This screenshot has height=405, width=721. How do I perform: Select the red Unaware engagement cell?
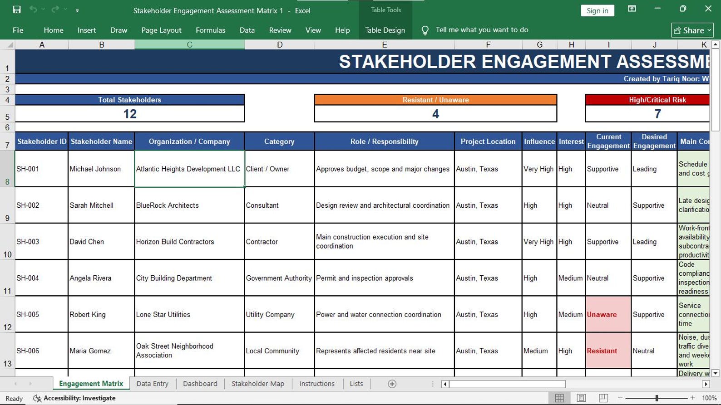coord(608,314)
